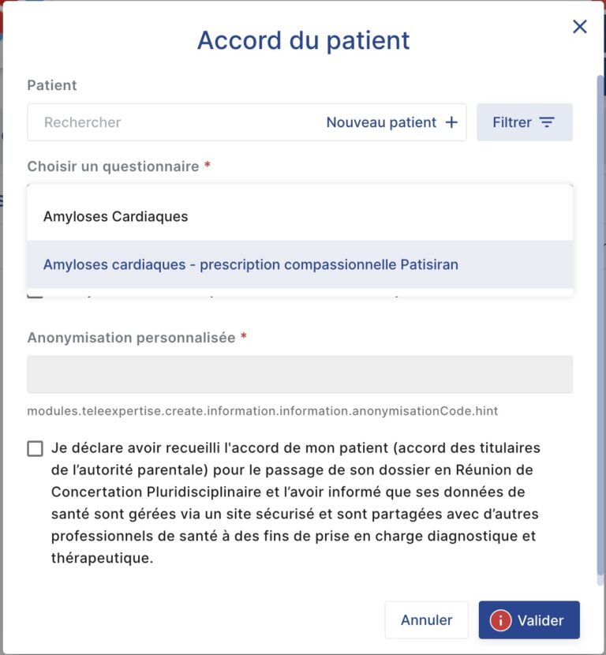
Task: Click the disabled Anonymisation personnalisée input
Action: point(300,374)
